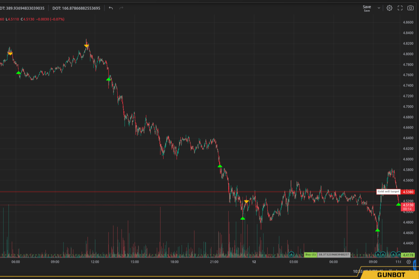The height and width of the screenshot is (279, 419).
Task: Open time axis settings hexagon icon
Action: 408,262
